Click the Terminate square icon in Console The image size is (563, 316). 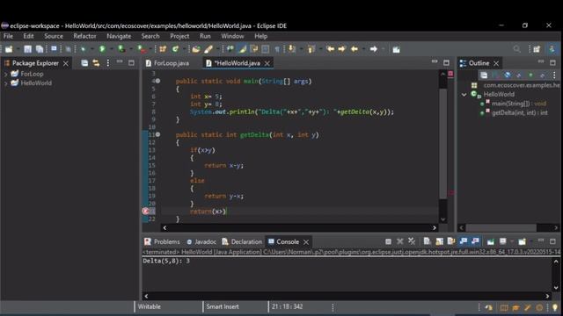(x=388, y=242)
